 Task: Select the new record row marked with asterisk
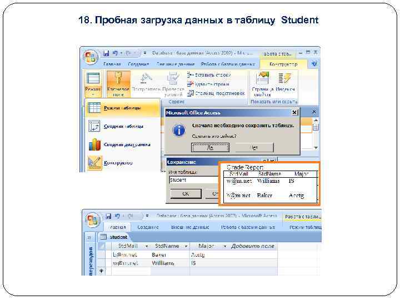click(102, 271)
